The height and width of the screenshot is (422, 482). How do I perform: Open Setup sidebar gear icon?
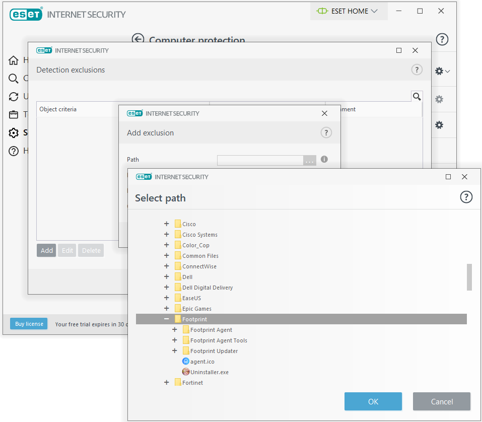(13, 133)
